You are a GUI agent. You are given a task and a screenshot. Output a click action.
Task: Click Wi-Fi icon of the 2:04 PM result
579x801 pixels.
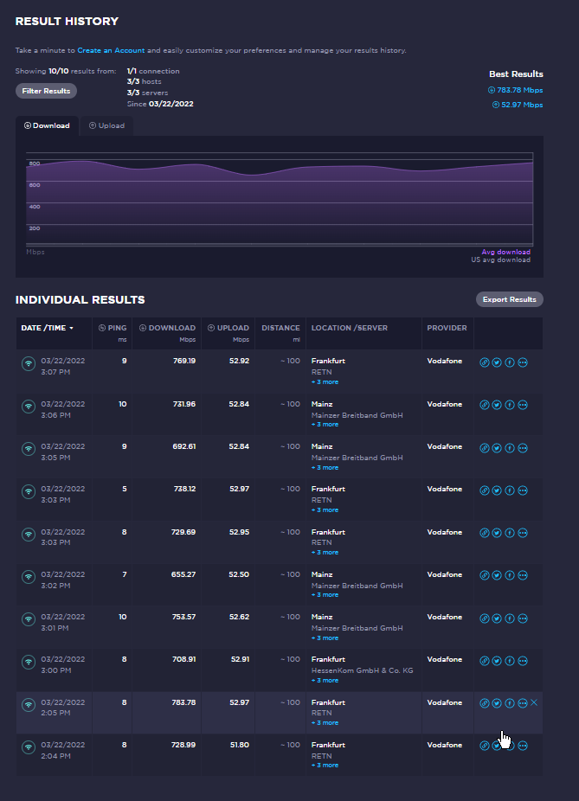point(29,747)
